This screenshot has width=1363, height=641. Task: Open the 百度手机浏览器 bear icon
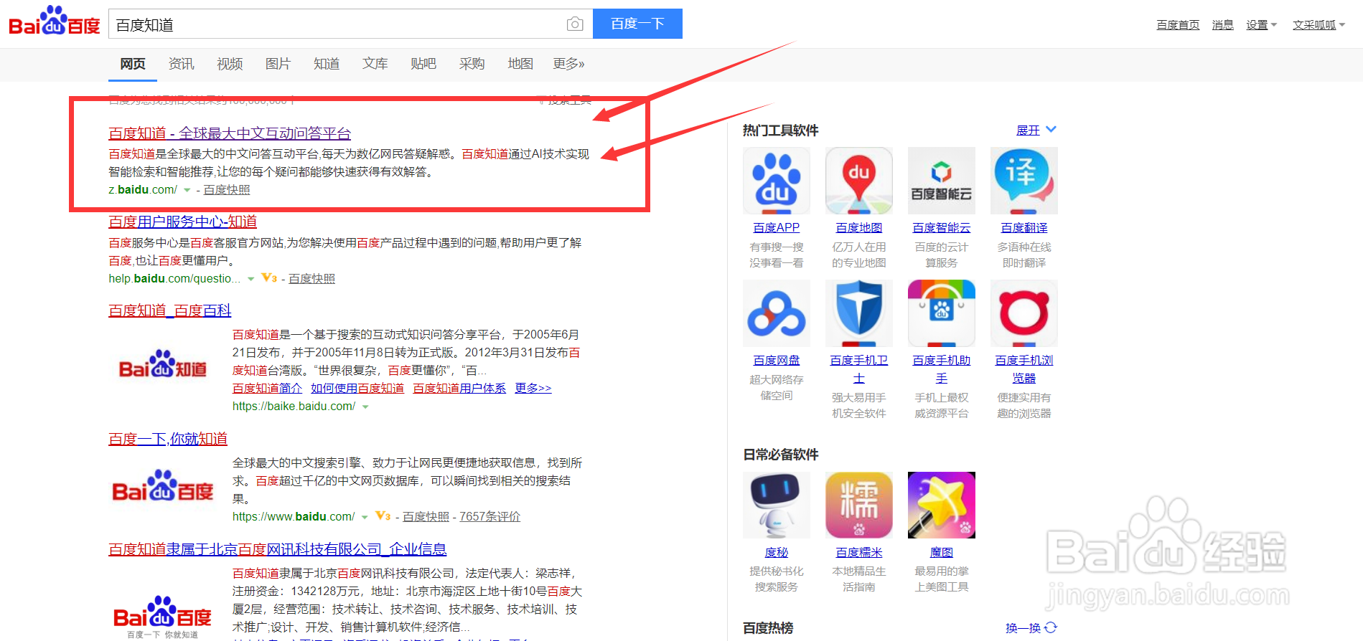(x=1024, y=313)
